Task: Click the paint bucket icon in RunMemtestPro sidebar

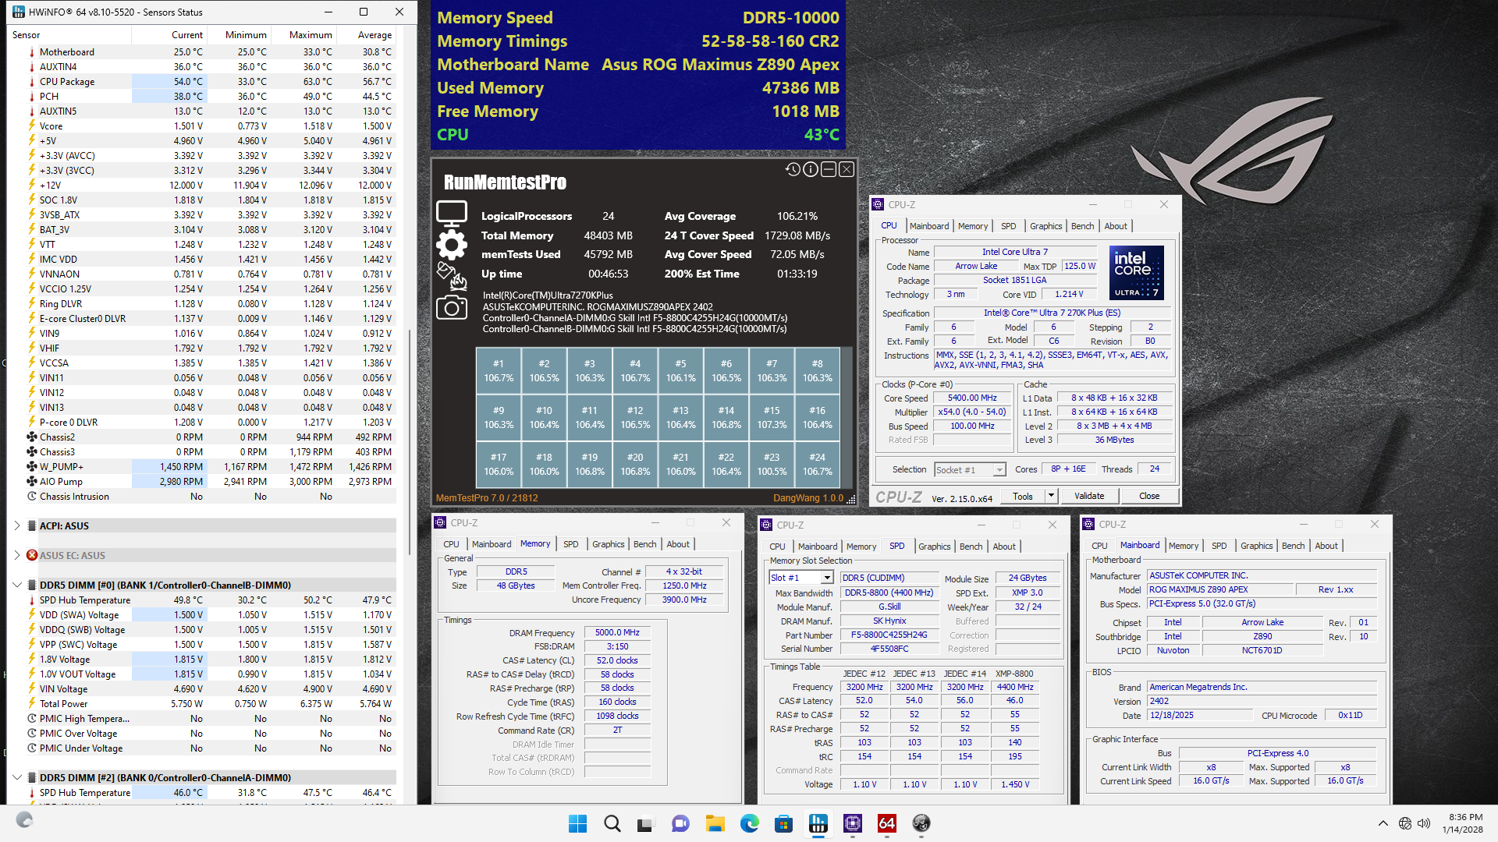Action: point(444,270)
